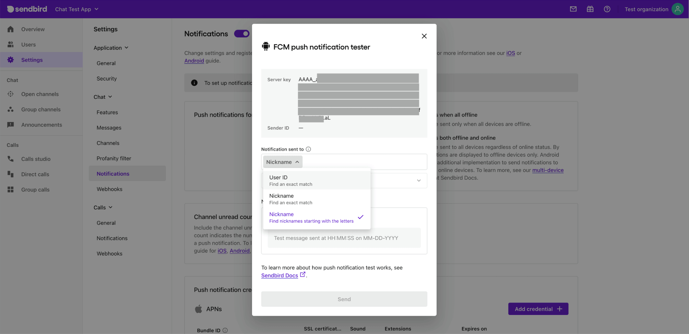Open Application General settings
The height and width of the screenshot is (334, 689).
pos(106,63)
